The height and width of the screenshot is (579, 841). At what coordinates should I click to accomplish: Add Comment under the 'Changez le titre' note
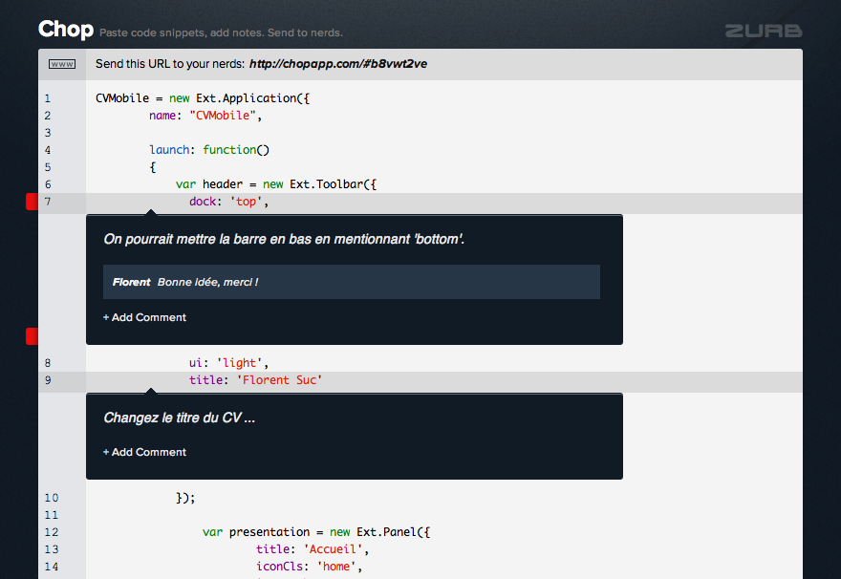(x=145, y=452)
